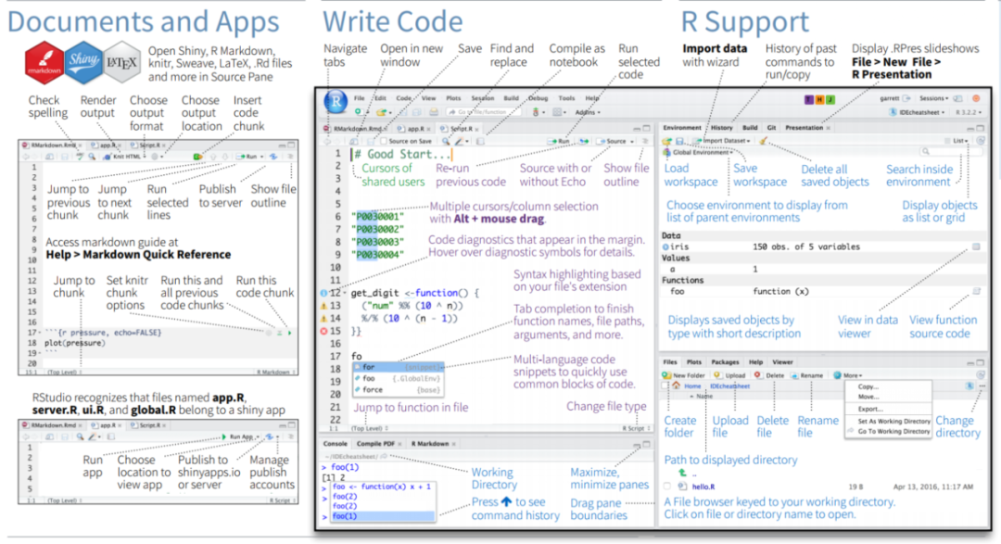Click the ellipsis change directory button
This screenshot has width=1001, height=544.
point(982,386)
